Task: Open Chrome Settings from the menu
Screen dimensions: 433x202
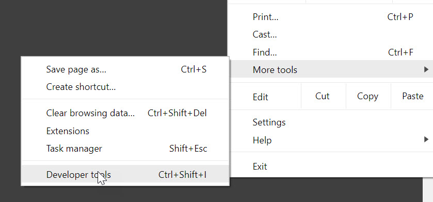Action: (330, 122)
